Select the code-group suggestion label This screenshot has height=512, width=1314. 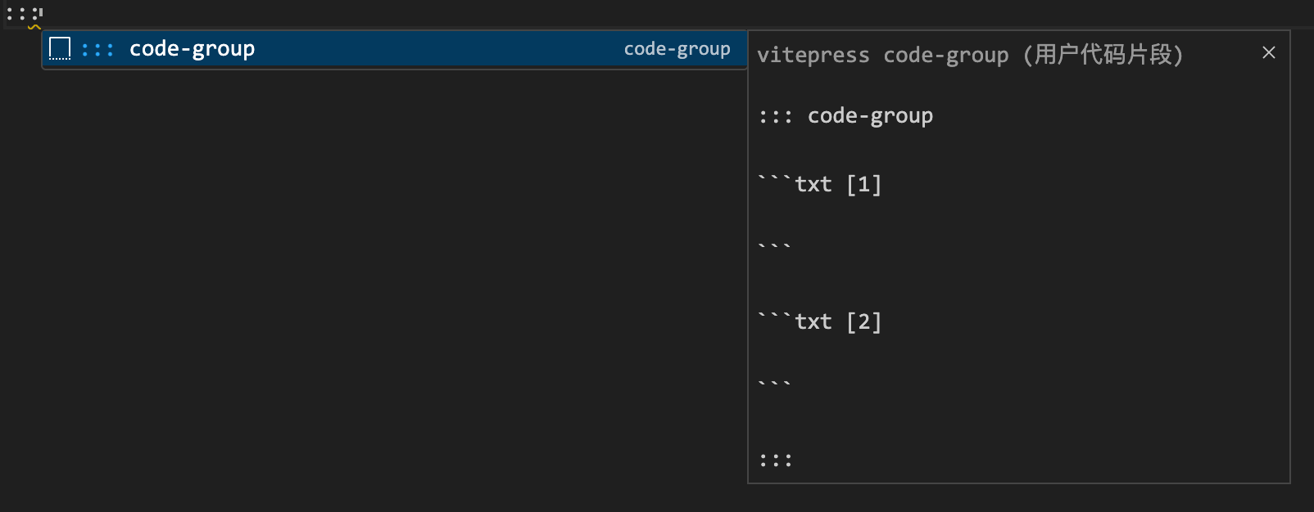192,49
